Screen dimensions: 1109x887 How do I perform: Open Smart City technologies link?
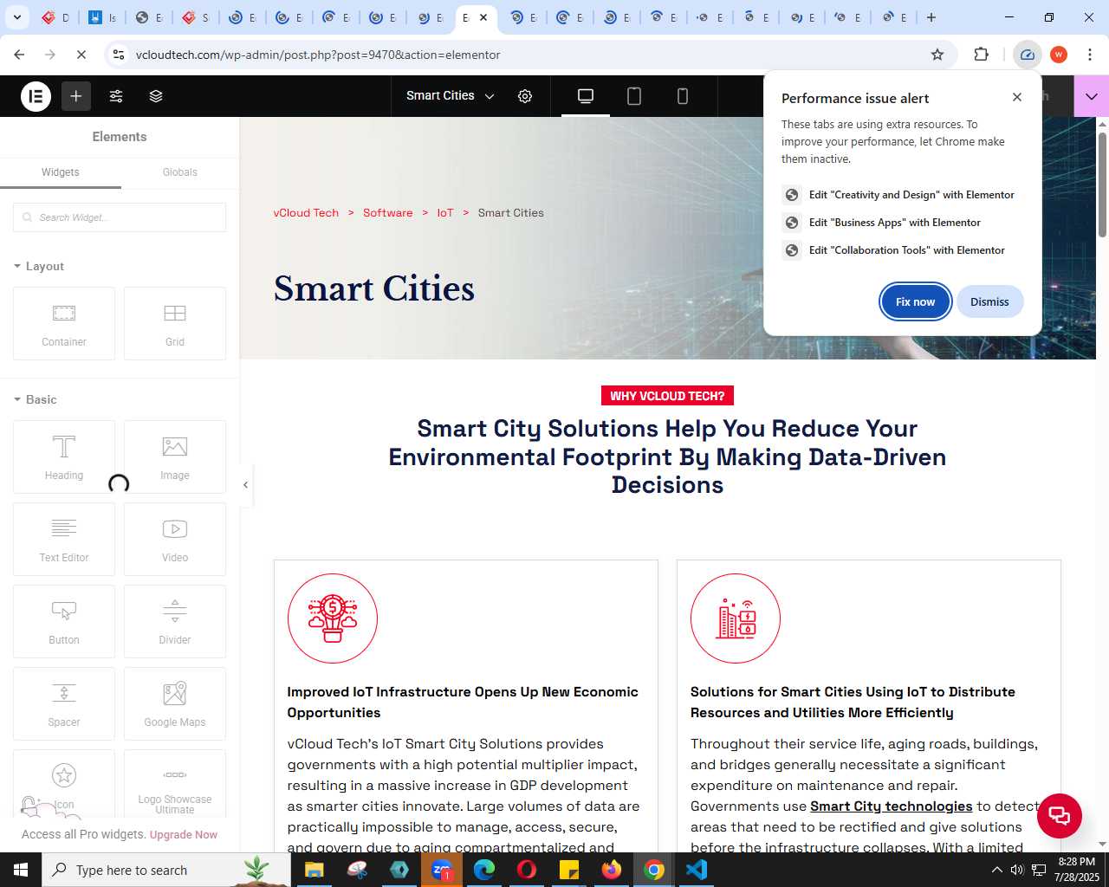[892, 806]
